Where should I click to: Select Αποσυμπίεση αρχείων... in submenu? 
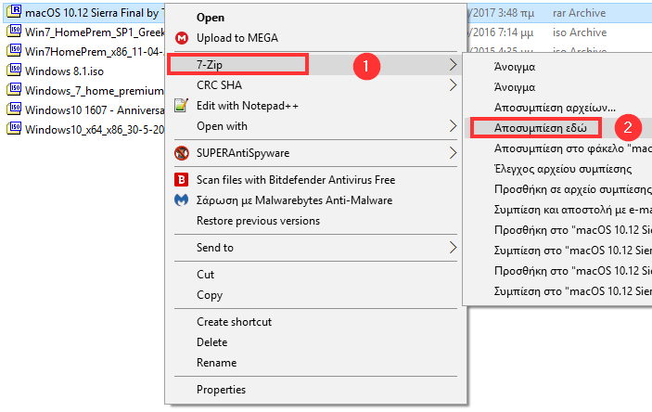555,108
